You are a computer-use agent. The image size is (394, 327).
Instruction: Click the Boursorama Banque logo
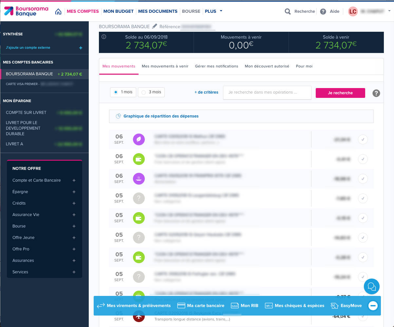[26, 11]
